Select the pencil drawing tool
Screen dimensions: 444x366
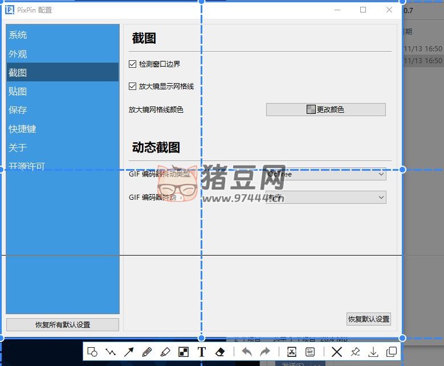pyautogui.click(x=147, y=352)
